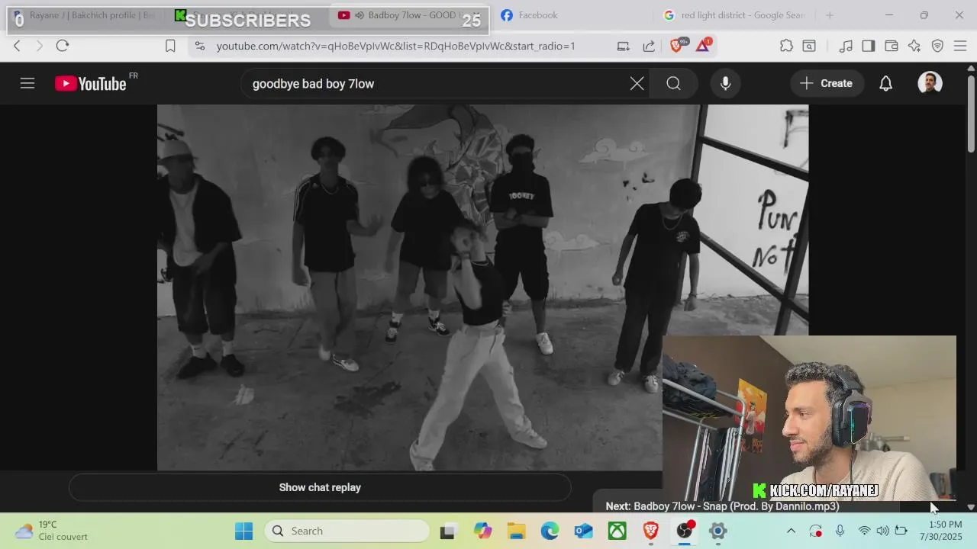Viewport: 977px width, 549px height.
Task: Click Next: Badboy 7low - Snap text
Action: (x=722, y=506)
